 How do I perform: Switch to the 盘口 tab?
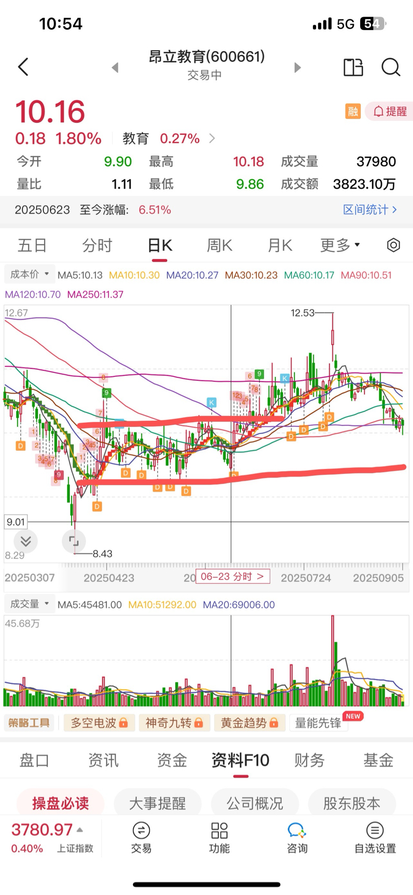point(34,760)
